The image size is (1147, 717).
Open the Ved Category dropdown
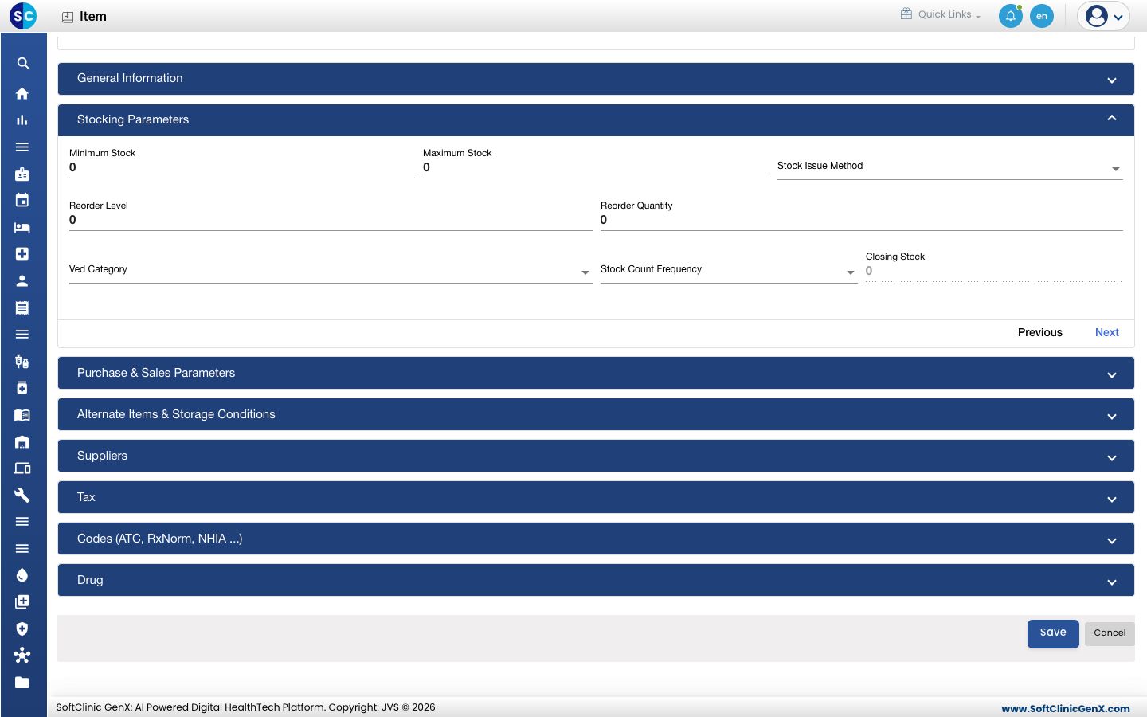[x=331, y=270]
